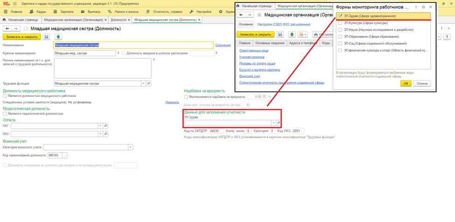This screenshot has width=455, height=222.
Task: Click the Дней доп. отпуска за вредность field
Action: [246, 104]
